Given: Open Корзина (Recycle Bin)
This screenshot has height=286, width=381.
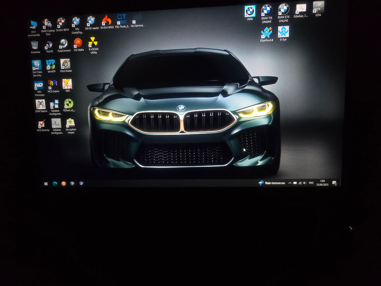Looking at the screenshot, I should coord(35,44).
